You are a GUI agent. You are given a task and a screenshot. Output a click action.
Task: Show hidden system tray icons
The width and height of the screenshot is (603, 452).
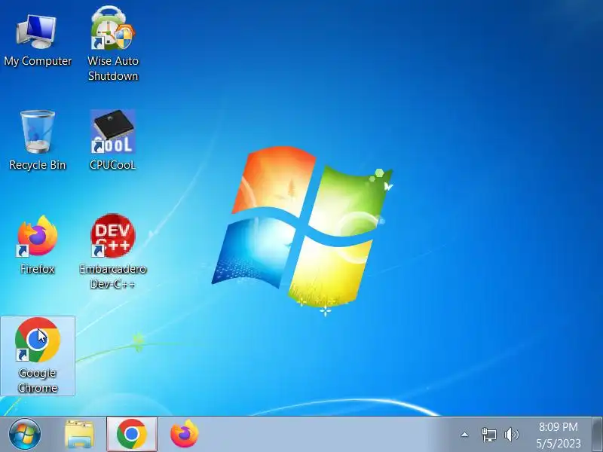tap(464, 435)
